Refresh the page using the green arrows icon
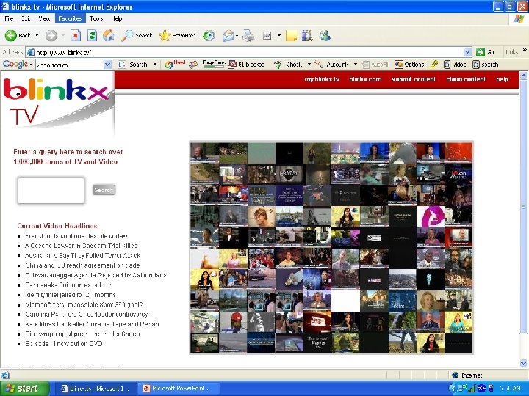This screenshot has width=529, height=396. pyautogui.click(x=92, y=35)
